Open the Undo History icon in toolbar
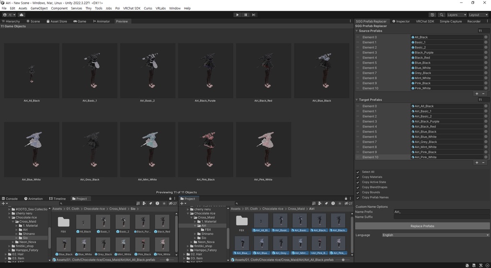Image resolution: width=491 pixels, height=268 pixels. click(x=433, y=15)
